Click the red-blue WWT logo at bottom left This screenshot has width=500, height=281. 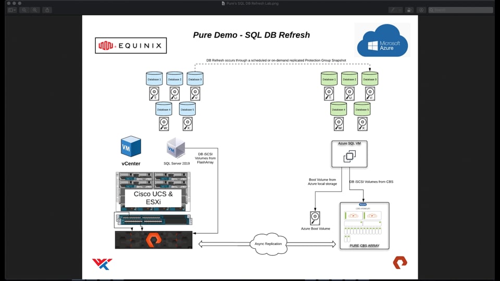[102, 264]
